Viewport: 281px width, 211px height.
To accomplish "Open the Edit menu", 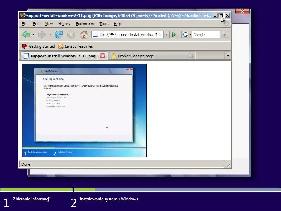I will (36, 24).
